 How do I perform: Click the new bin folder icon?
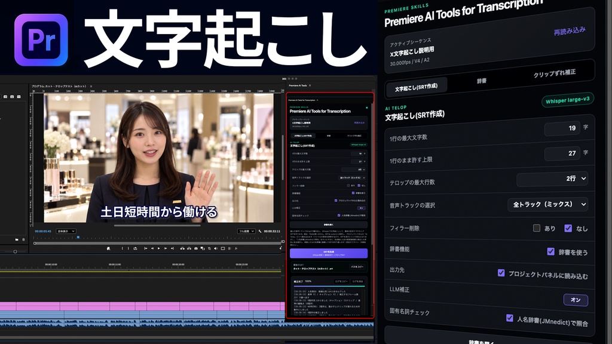17,239
